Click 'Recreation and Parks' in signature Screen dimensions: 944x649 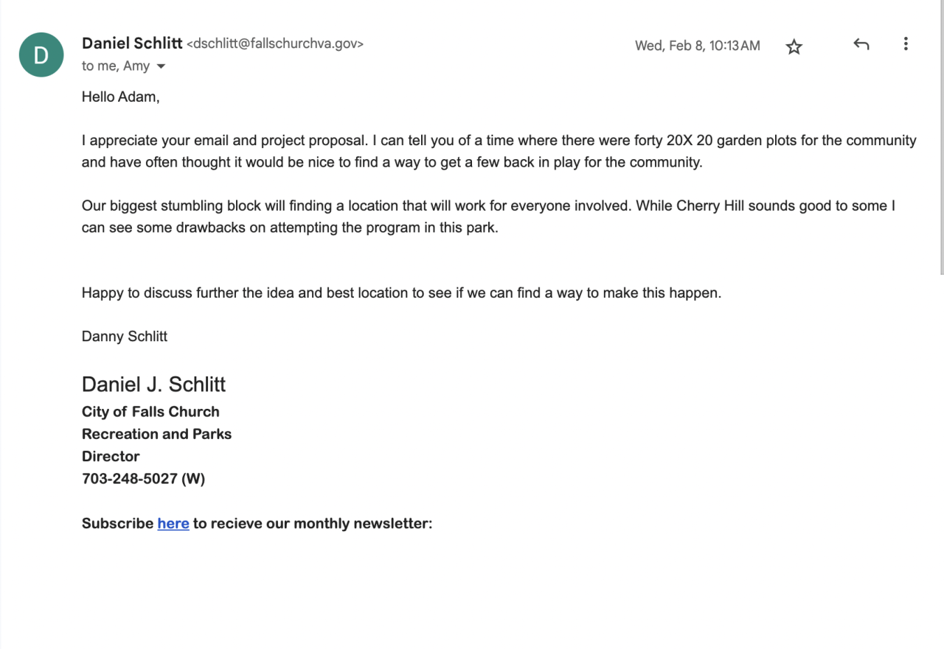click(x=156, y=434)
